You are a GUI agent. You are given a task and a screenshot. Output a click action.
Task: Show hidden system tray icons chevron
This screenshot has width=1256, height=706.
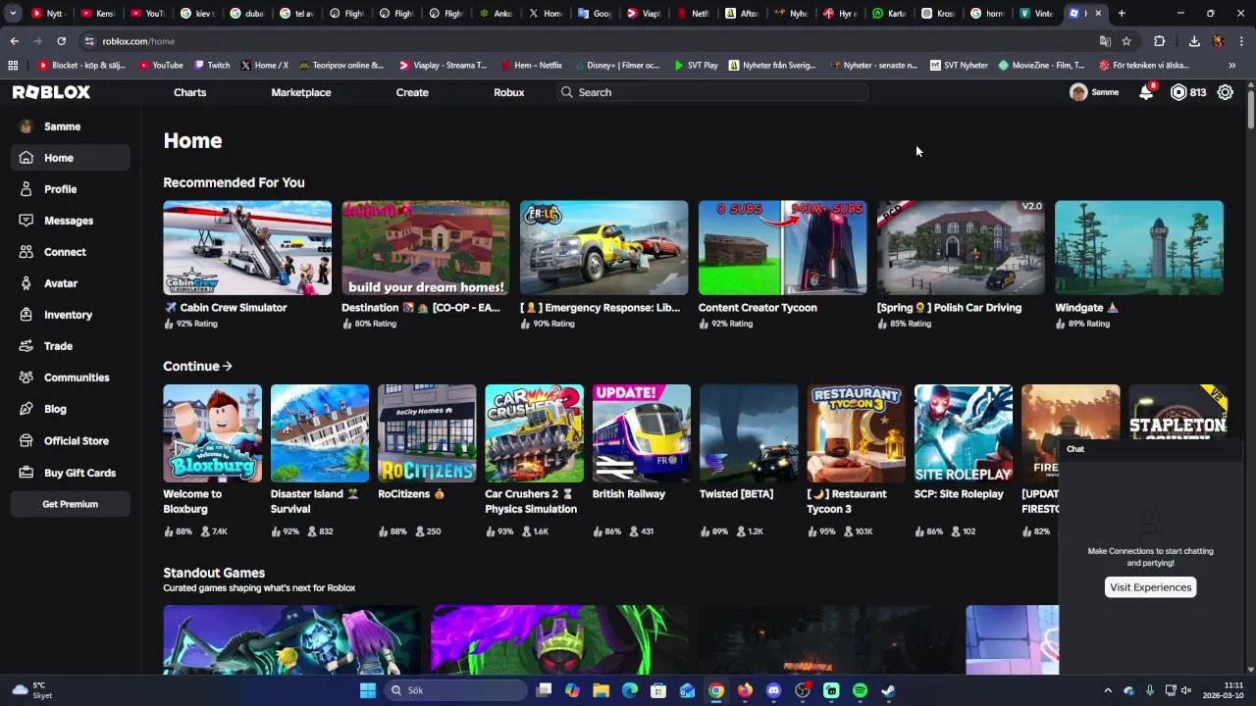click(x=1108, y=690)
